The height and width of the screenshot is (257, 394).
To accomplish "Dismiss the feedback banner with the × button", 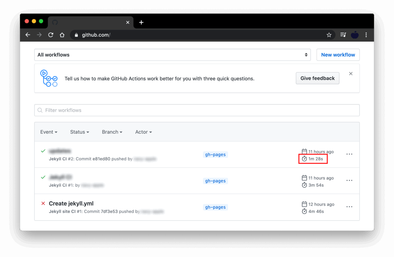I will [x=351, y=73].
